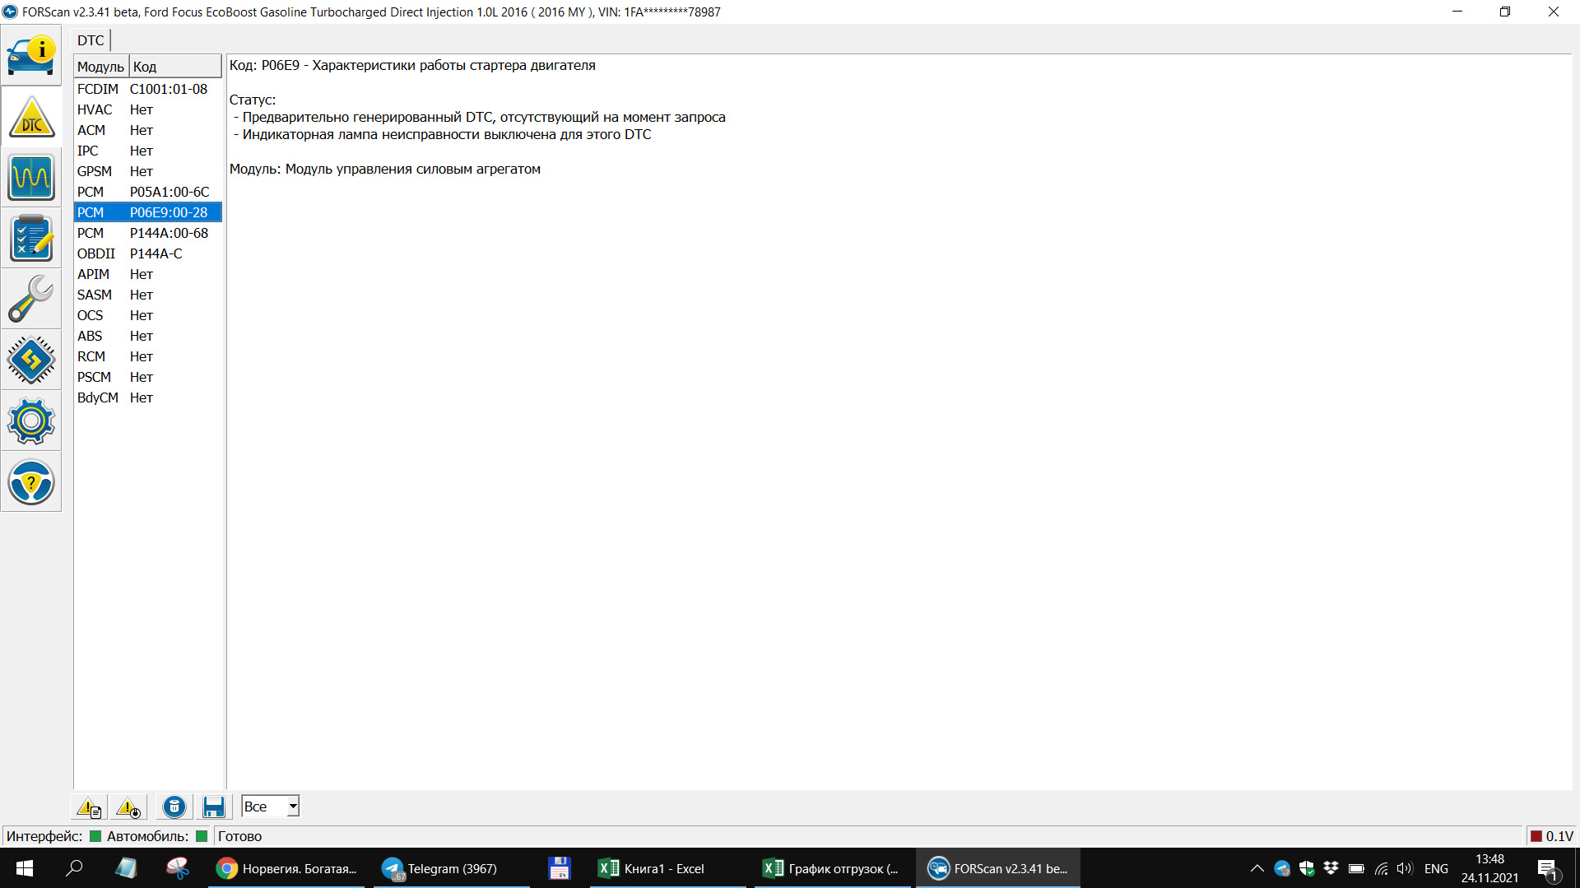
Task: Open the help steering wheel section
Action: [31, 482]
